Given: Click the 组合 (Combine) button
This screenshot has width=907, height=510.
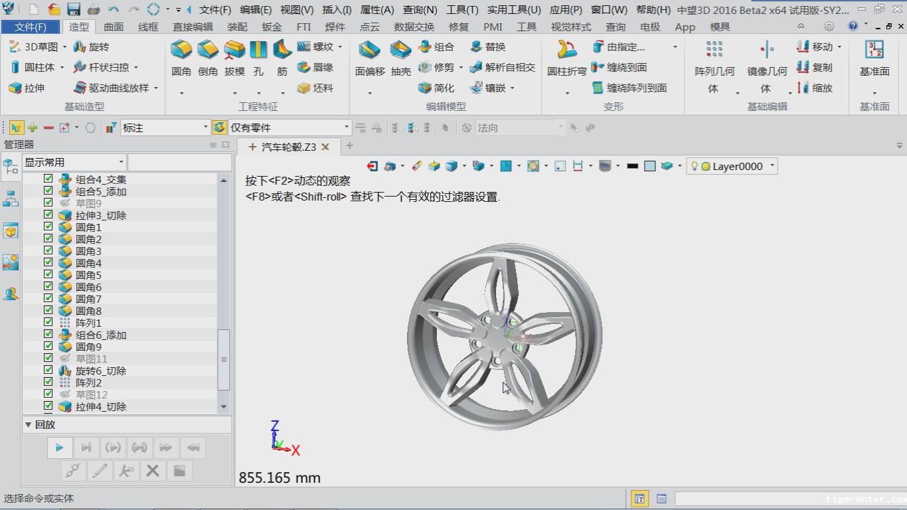Looking at the screenshot, I should (436, 47).
